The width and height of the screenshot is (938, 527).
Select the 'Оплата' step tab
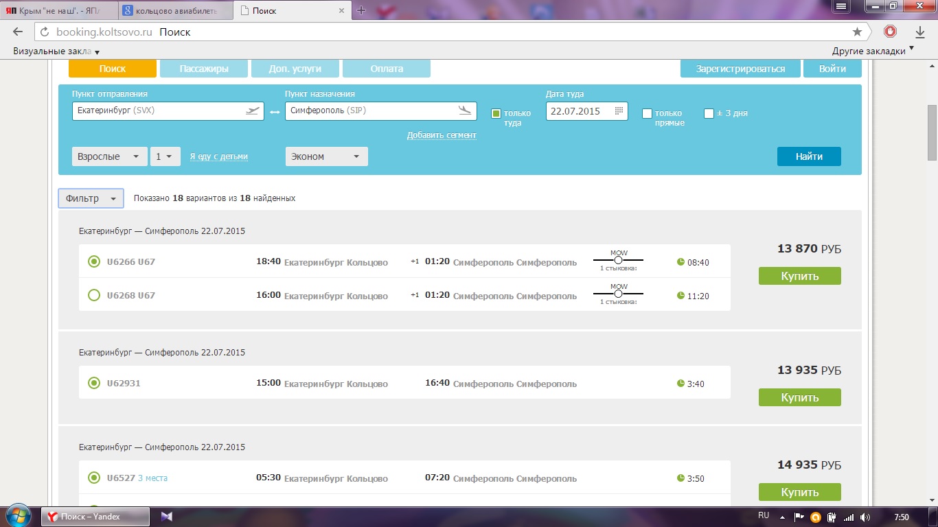pyautogui.click(x=387, y=69)
